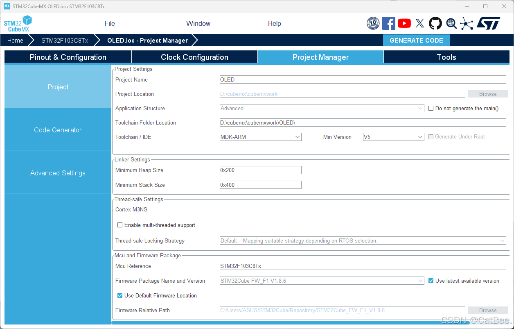Click the Minimum Heap Size field
Screen dimensions: 514x329
[x=261, y=170]
